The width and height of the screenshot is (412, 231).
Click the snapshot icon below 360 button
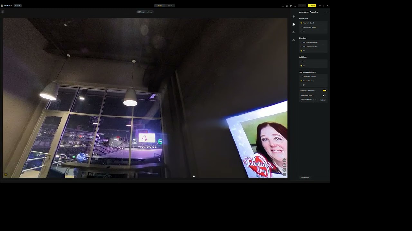[284, 165]
